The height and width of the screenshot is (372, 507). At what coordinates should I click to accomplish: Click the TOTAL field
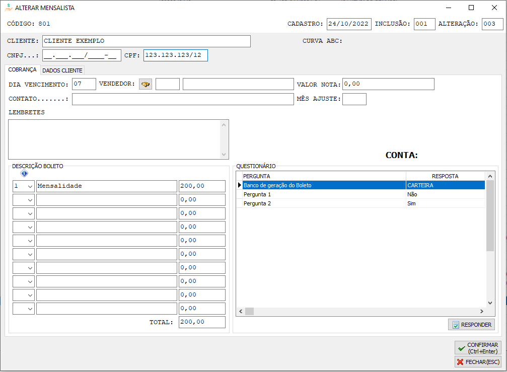[202, 322]
